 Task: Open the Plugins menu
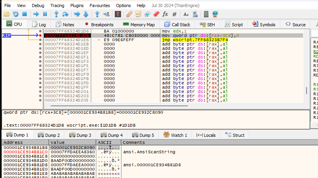[77, 5]
